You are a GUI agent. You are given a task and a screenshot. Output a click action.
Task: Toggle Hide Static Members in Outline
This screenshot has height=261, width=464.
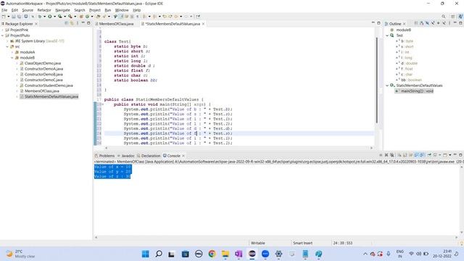[x=433, y=23]
